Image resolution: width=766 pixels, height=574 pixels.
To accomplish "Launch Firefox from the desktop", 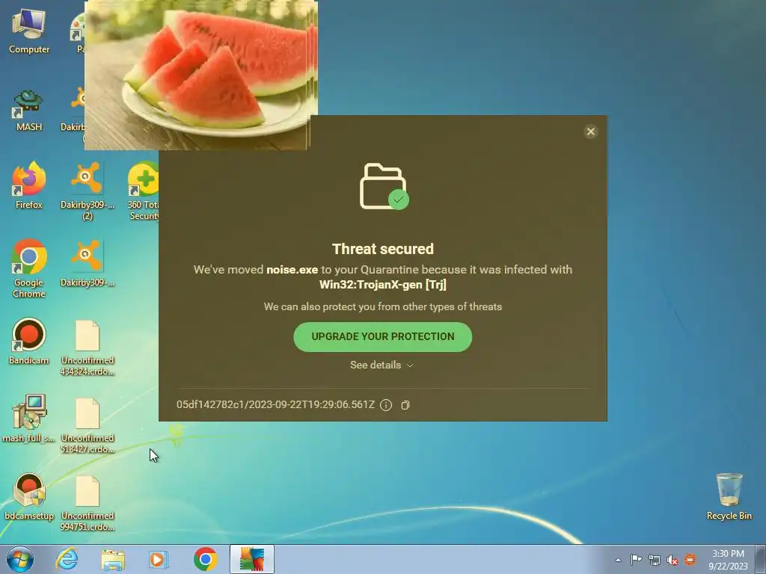I will (x=29, y=185).
